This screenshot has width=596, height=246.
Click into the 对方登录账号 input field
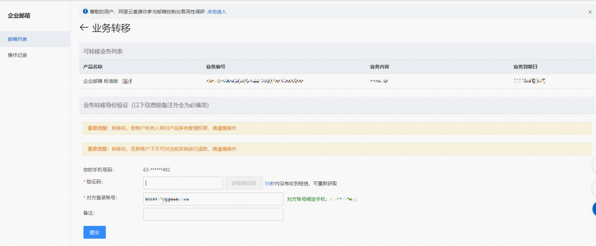213,199
